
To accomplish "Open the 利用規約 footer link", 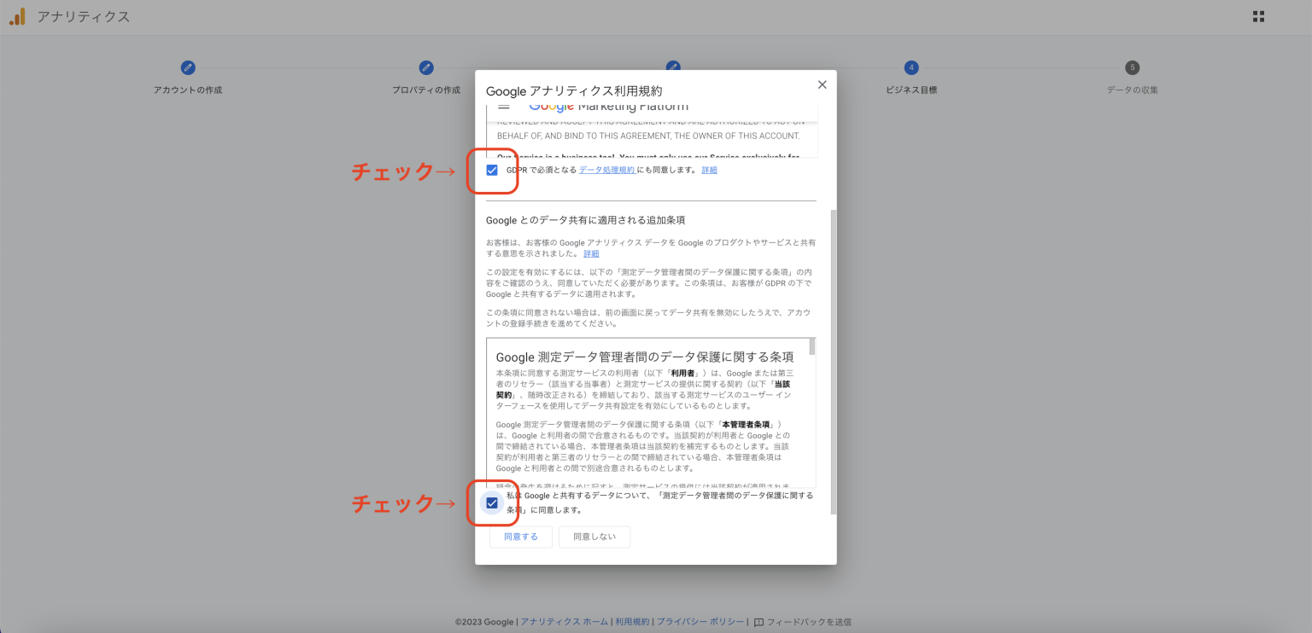I will (632, 622).
